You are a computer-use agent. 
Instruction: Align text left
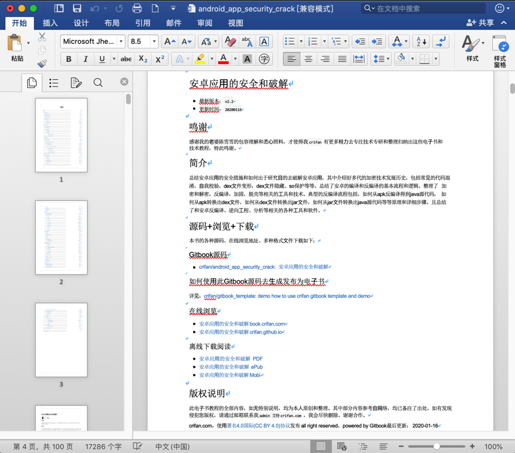click(292, 59)
